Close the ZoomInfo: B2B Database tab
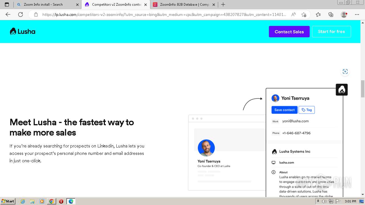365x205 pixels. coord(214,5)
